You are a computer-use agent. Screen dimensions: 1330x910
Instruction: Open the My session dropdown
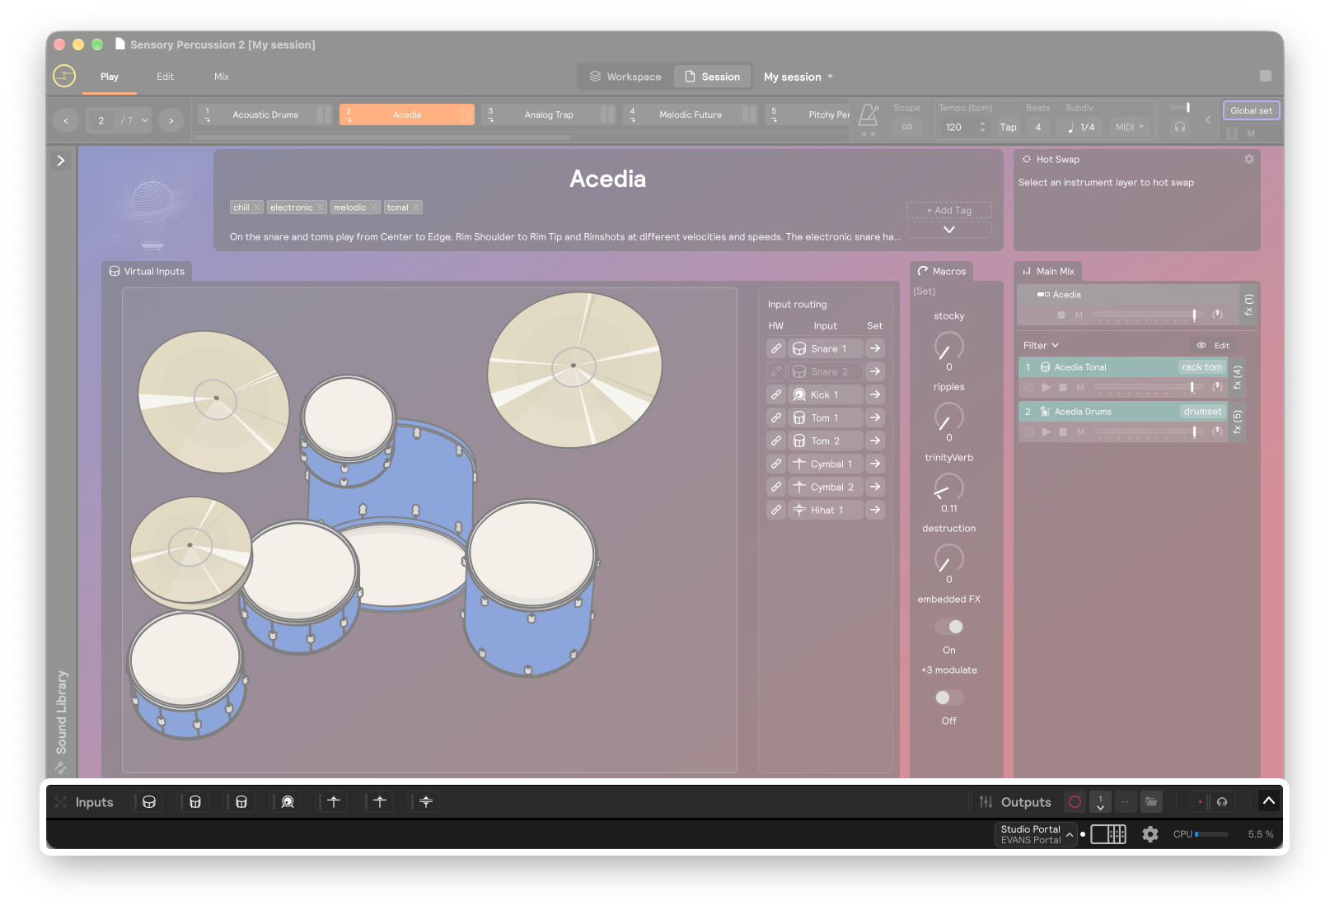coord(798,77)
